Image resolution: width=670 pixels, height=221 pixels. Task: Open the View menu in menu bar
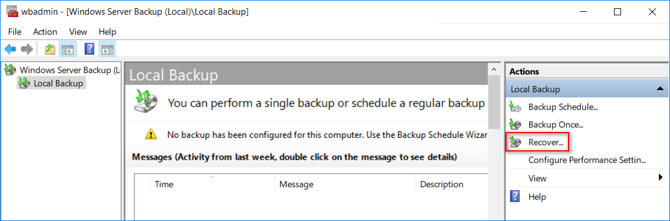[78, 32]
